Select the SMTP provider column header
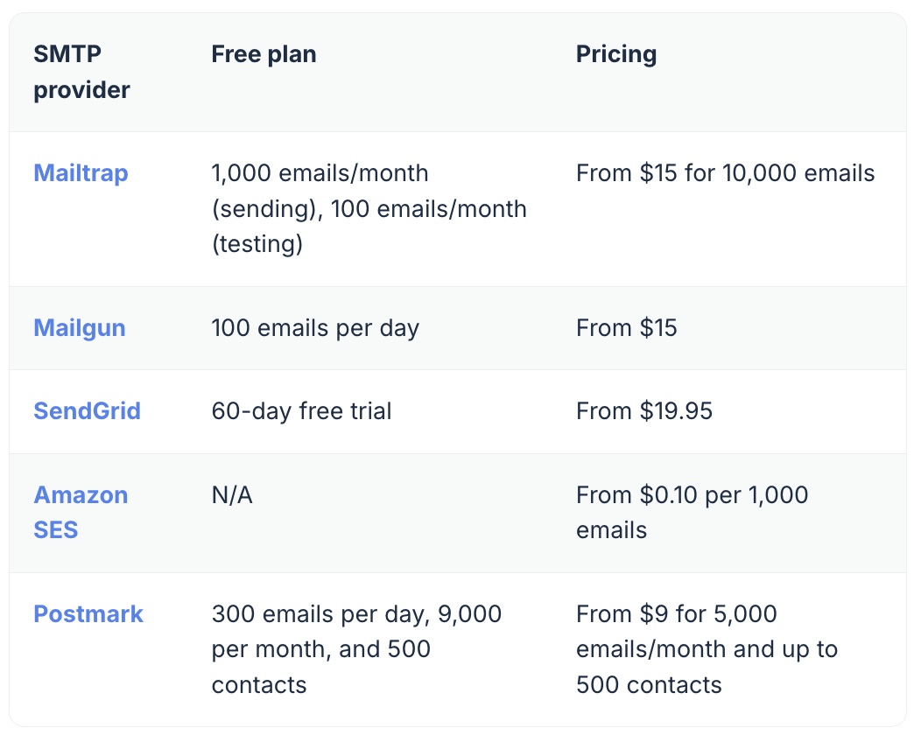Screen dimensions: 921x742 click(81, 72)
